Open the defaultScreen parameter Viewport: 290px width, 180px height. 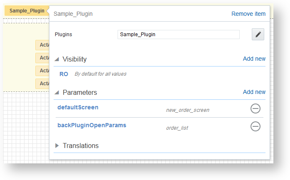point(78,107)
